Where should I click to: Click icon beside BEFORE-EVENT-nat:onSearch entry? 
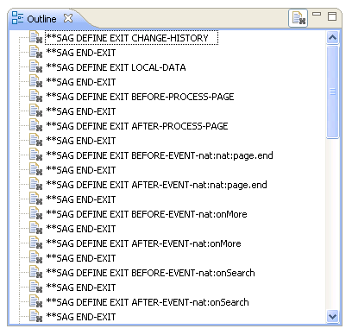(36, 273)
